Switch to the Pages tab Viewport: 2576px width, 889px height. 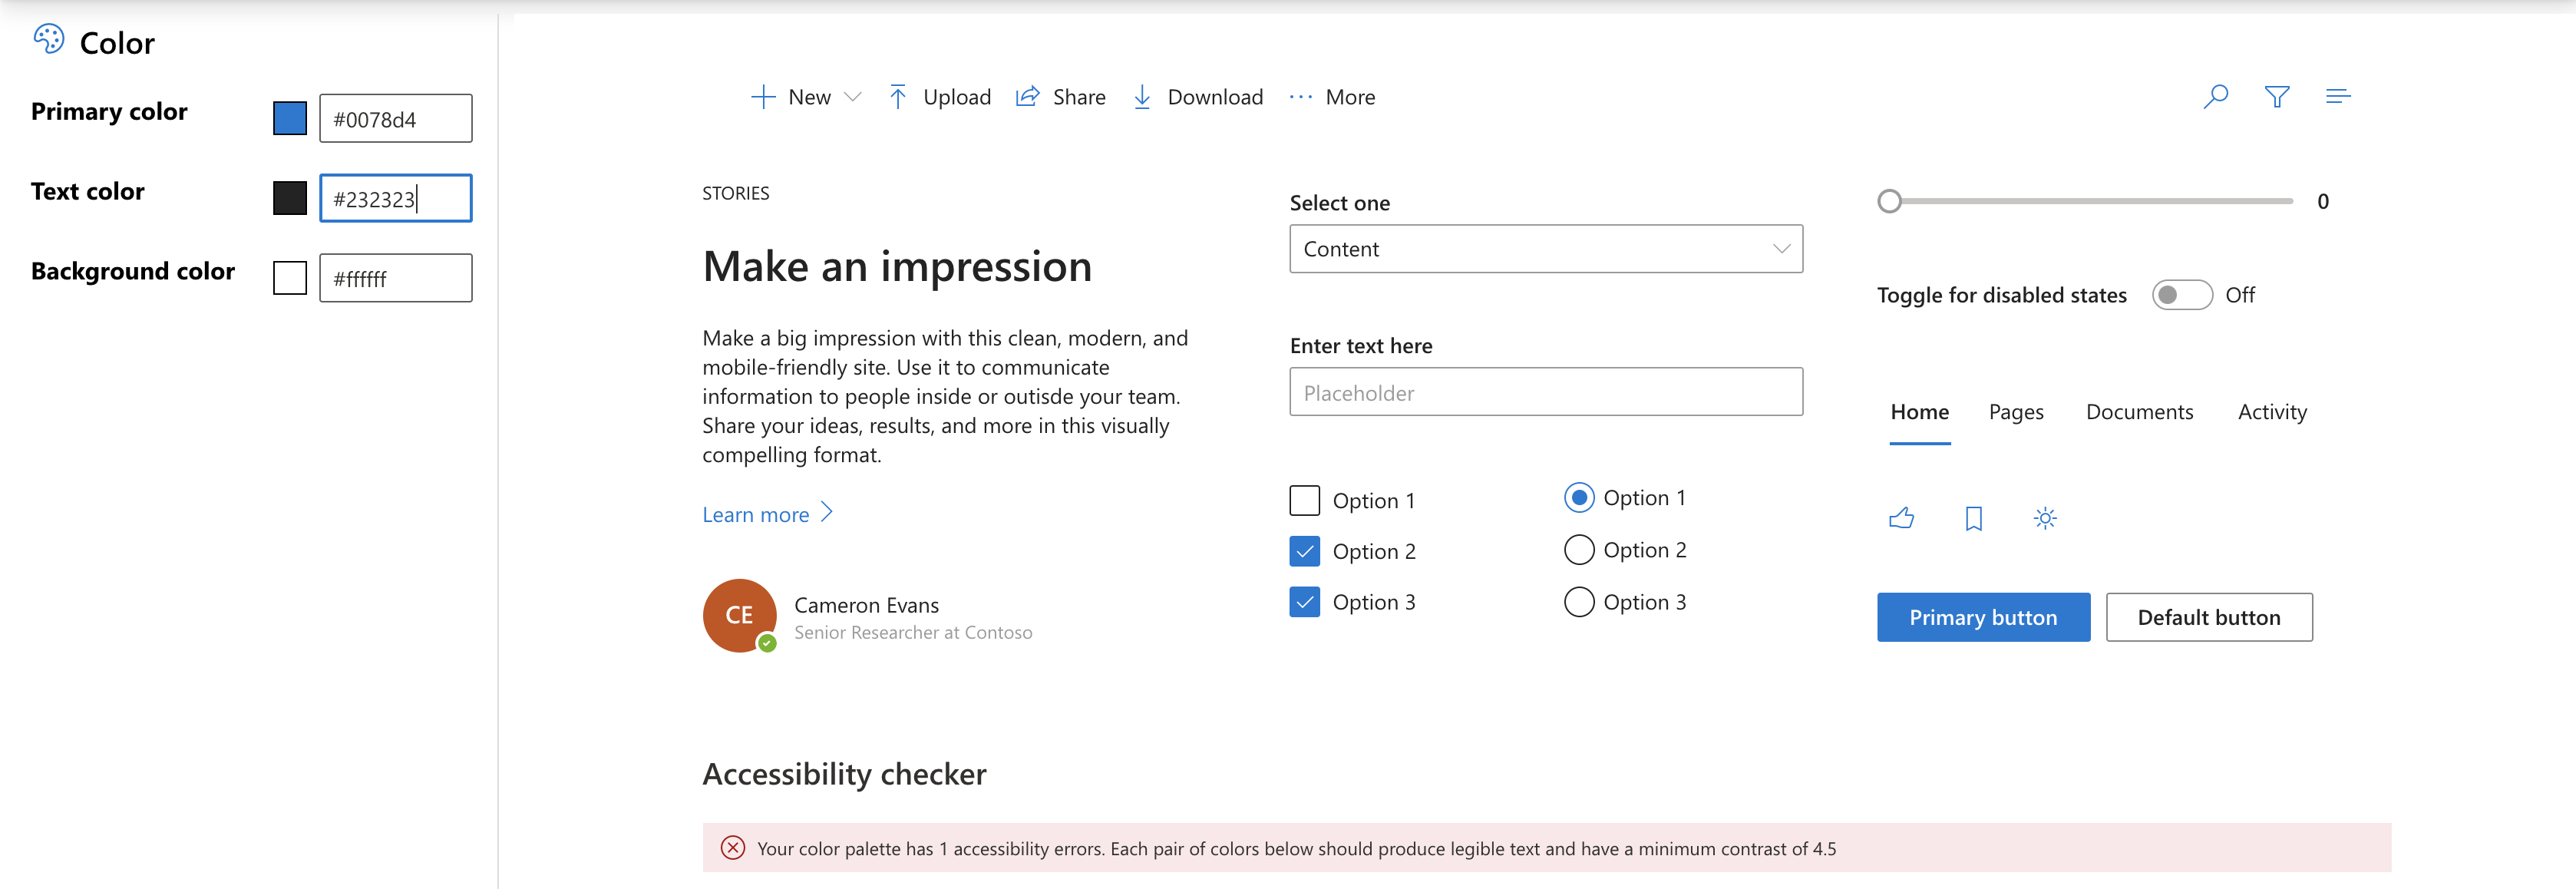[2016, 412]
